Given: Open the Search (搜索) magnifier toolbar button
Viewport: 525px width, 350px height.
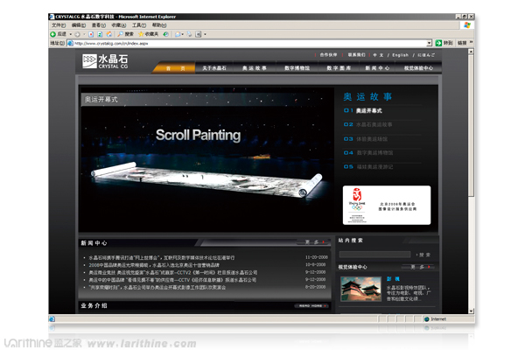Looking at the screenshot, I should click(125, 34).
